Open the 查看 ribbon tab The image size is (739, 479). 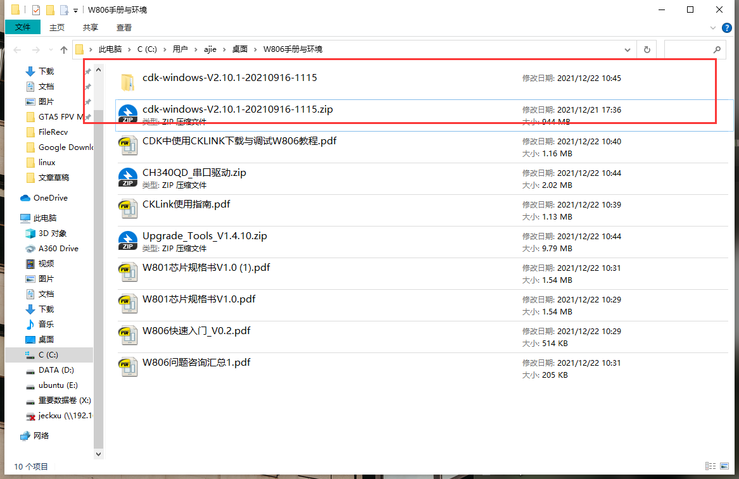click(124, 27)
